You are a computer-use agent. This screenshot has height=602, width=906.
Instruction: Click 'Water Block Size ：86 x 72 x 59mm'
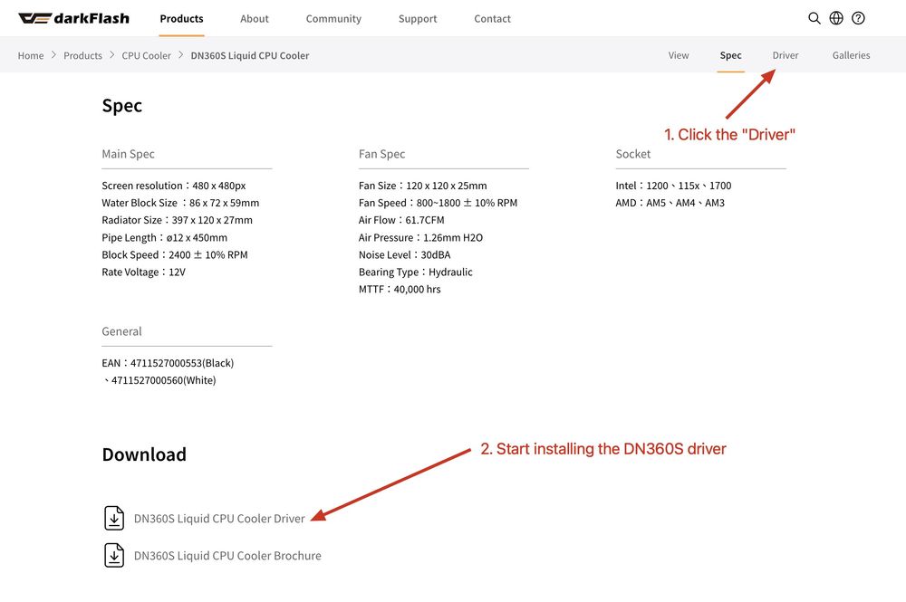(x=180, y=203)
